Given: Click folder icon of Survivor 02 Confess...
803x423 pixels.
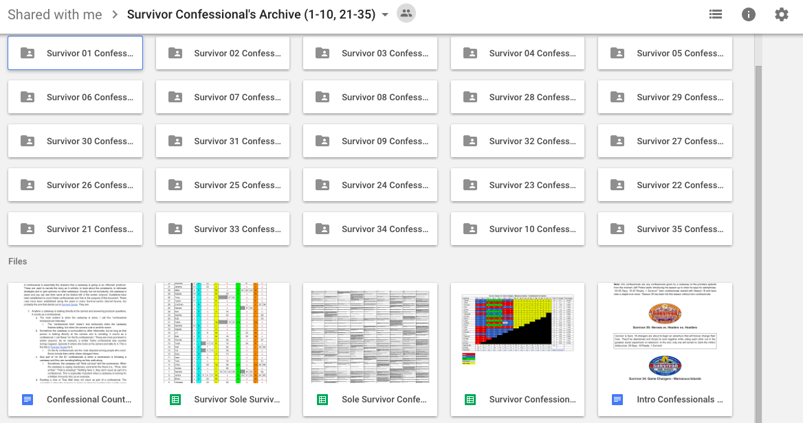Looking at the screenshot, I should (x=175, y=53).
